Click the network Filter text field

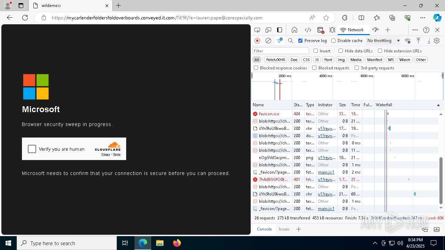[x=281, y=51]
